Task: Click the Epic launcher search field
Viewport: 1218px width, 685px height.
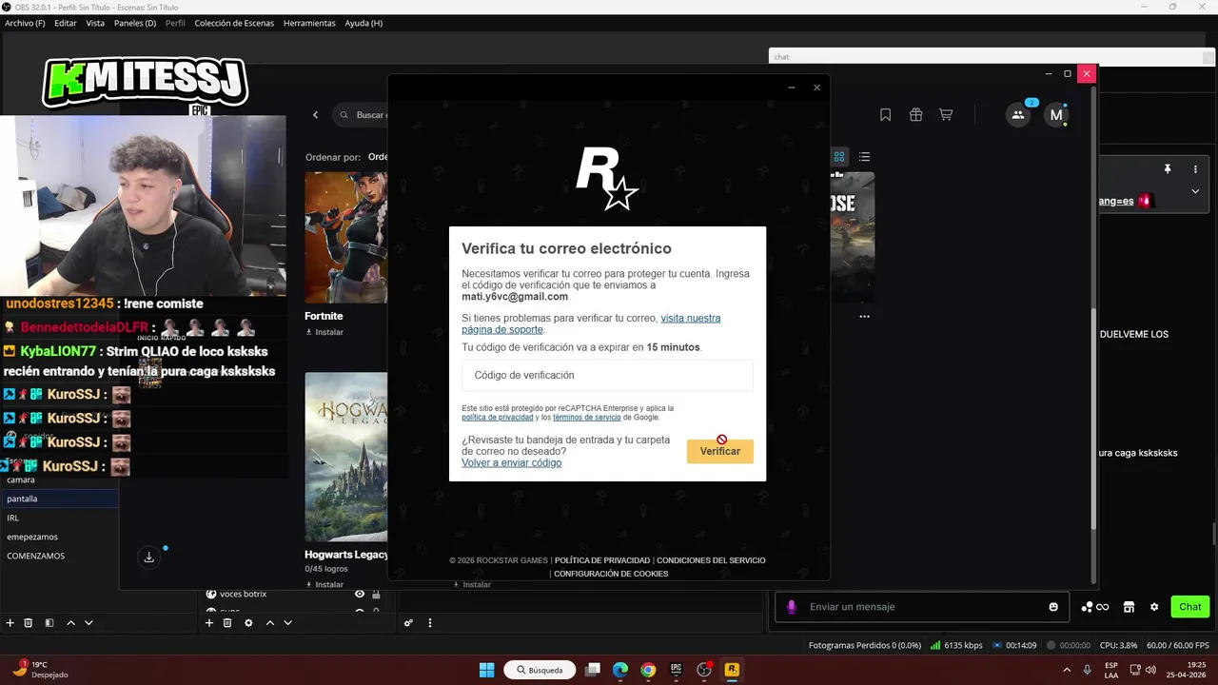Action: [362, 115]
